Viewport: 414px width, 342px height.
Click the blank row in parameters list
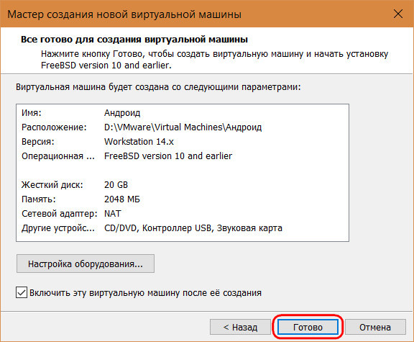tap(183, 171)
